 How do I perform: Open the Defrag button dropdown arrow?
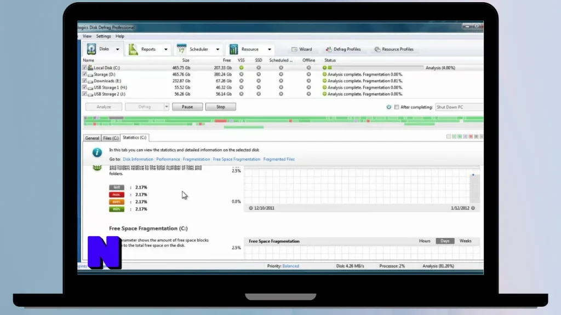coord(167,107)
